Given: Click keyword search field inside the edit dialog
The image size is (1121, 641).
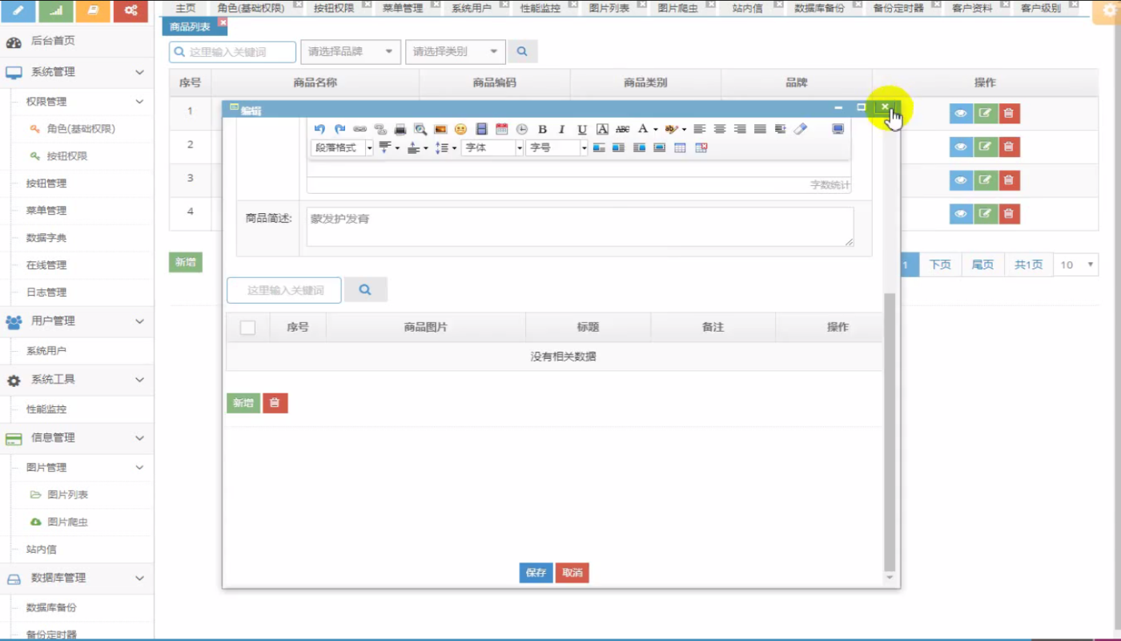Looking at the screenshot, I should click(284, 290).
